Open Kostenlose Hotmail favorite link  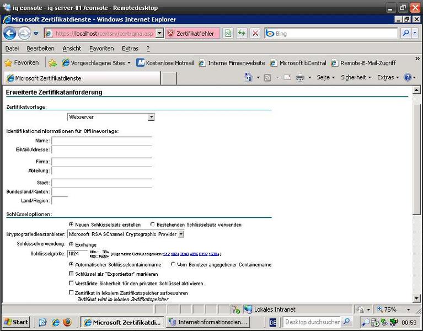click(x=165, y=63)
